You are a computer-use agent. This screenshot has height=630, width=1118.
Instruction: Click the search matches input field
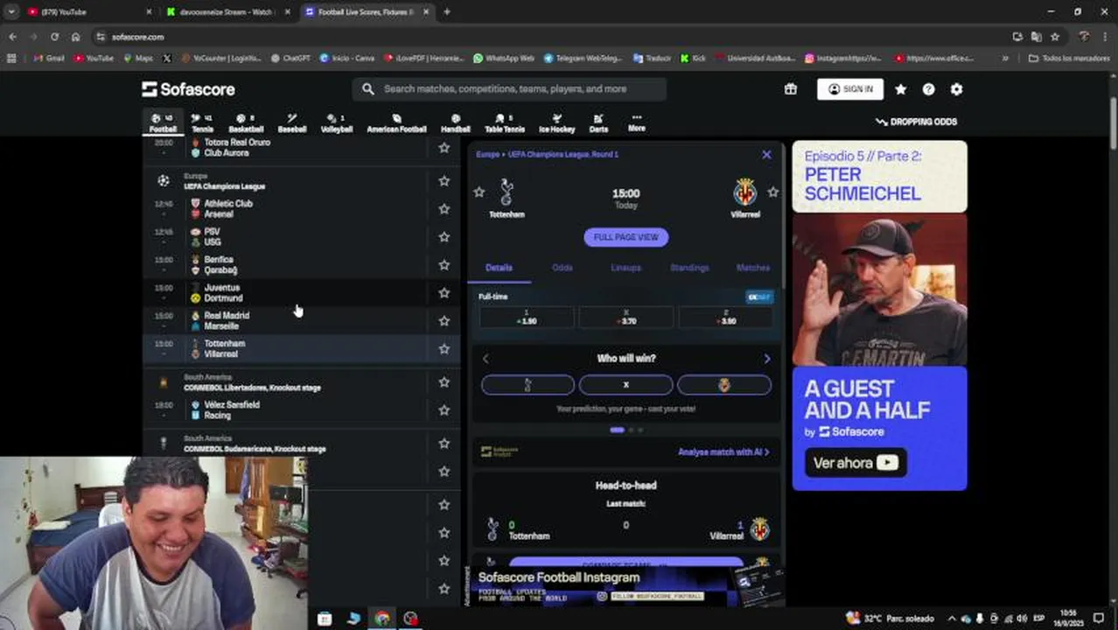509,89
